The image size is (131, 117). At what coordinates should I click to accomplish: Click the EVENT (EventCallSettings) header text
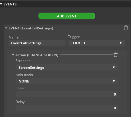[31, 28]
